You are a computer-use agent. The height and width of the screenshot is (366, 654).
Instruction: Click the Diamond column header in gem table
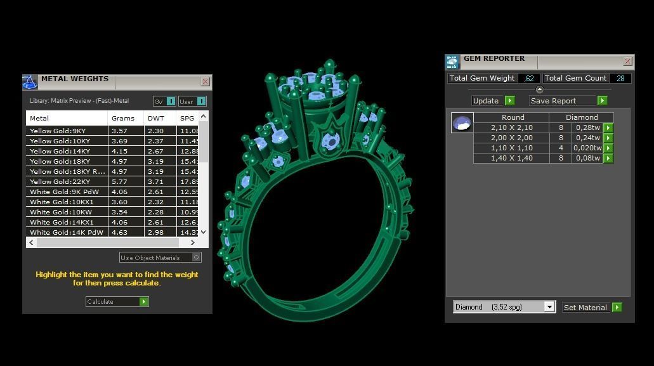582,117
